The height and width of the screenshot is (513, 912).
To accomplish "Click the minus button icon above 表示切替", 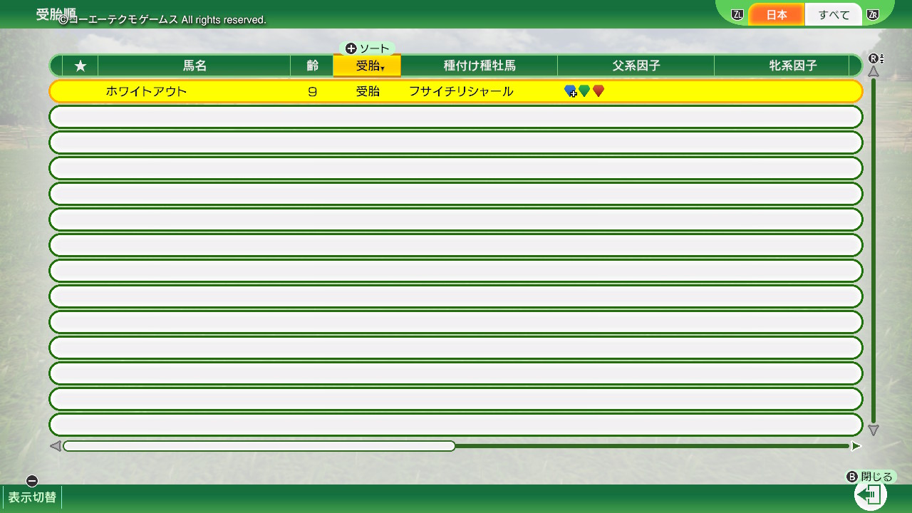I will pyautogui.click(x=32, y=481).
